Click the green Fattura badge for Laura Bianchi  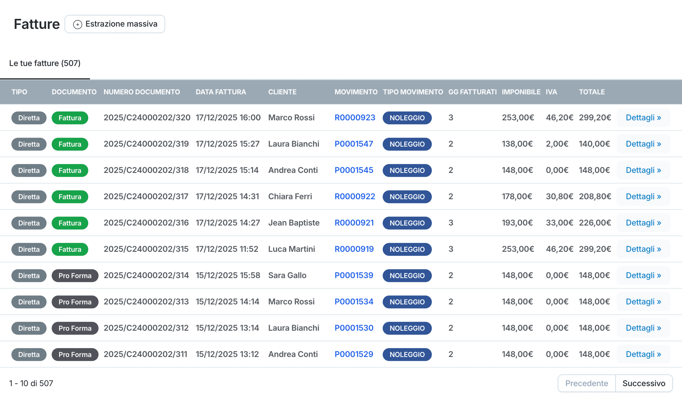coord(70,144)
